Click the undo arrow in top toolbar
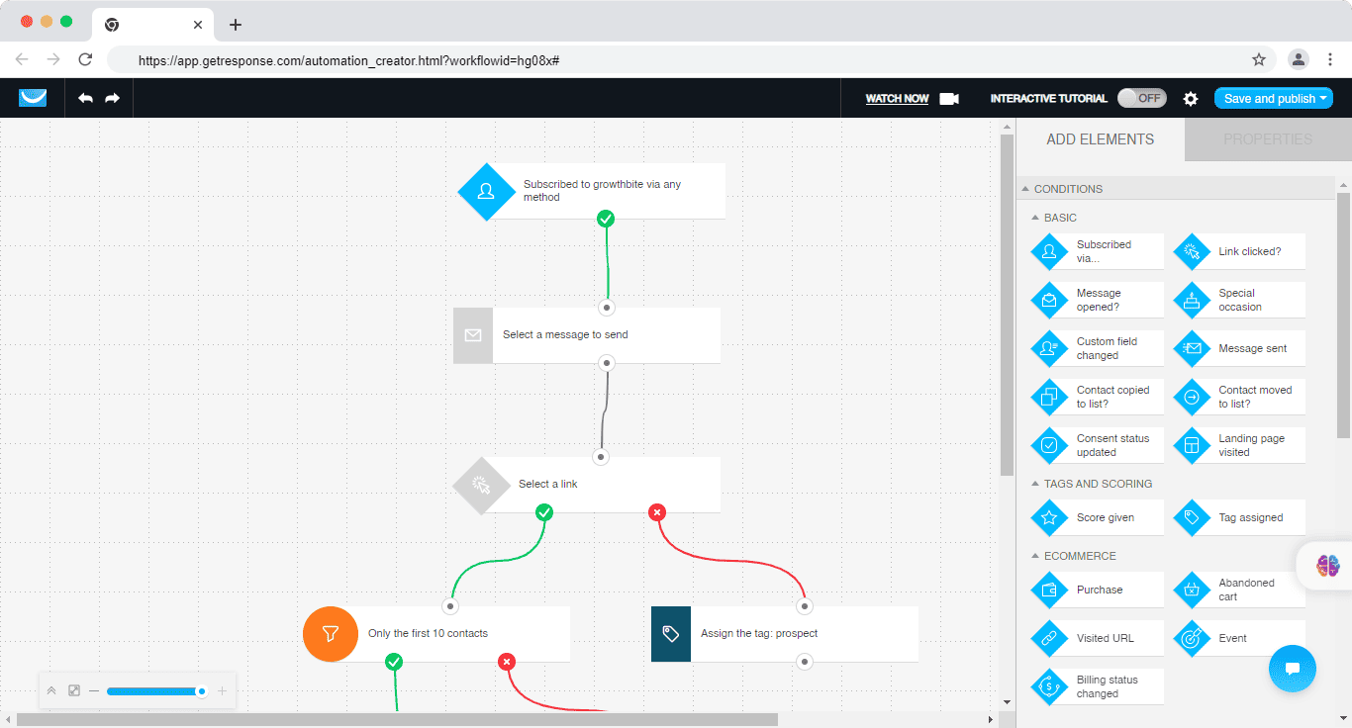The width and height of the screenshot is (1352, 728). pos(86,98)
